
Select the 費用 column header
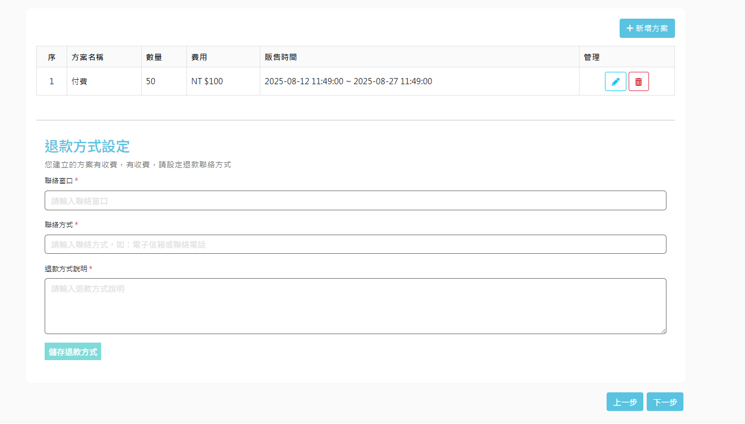click(x=199, y=57)
